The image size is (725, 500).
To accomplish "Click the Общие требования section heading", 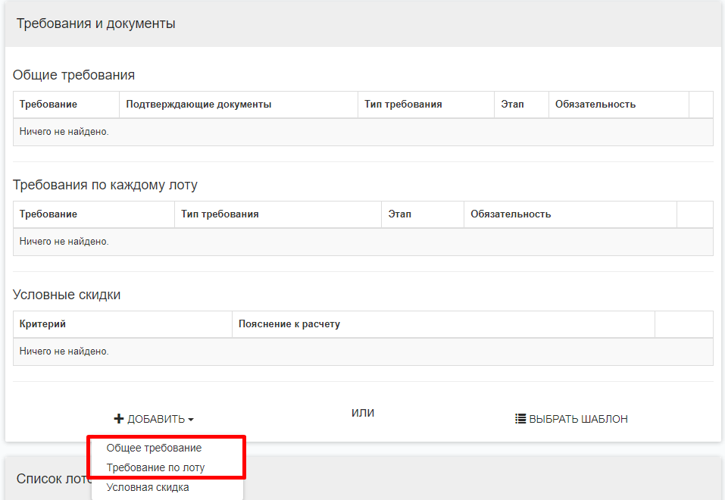I will pyautogui.click(x=73, y=75).
